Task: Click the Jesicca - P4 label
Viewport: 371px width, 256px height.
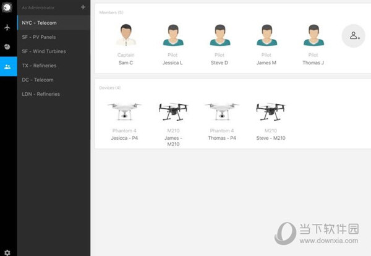Action: (124, 138)
